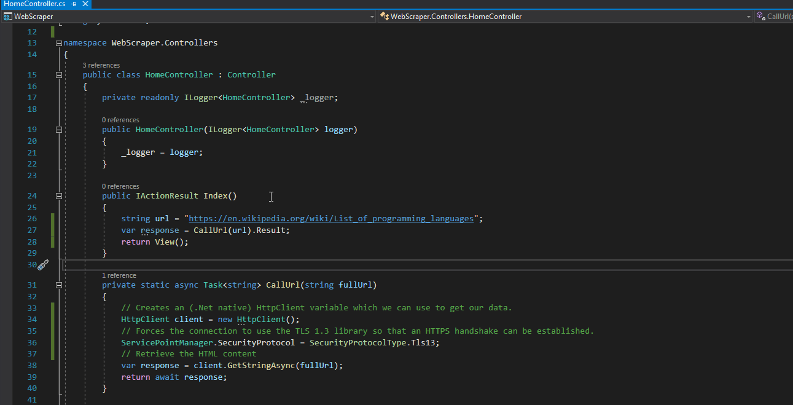The image size is (793, 405).
Task: Click the 3 references CodeLens above HomeController
Action: (101, 65)
